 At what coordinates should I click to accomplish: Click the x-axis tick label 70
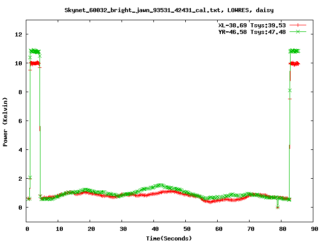pyautogui.click(x=251, y=229)
